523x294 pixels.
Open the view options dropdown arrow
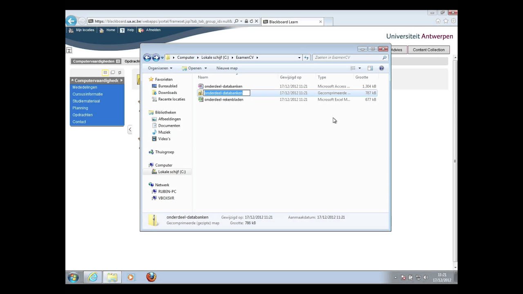click(x=360, y=68)
